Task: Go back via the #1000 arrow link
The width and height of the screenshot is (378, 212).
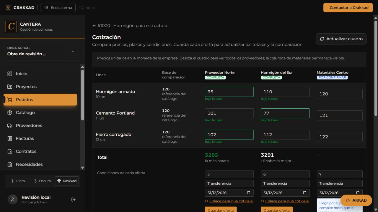Action: pyautogui.click(x=130, y=26)
